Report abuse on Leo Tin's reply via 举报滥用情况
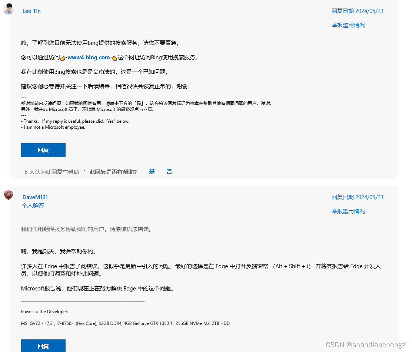The height and width of the screenshot is (352, 412). (348, 25)
